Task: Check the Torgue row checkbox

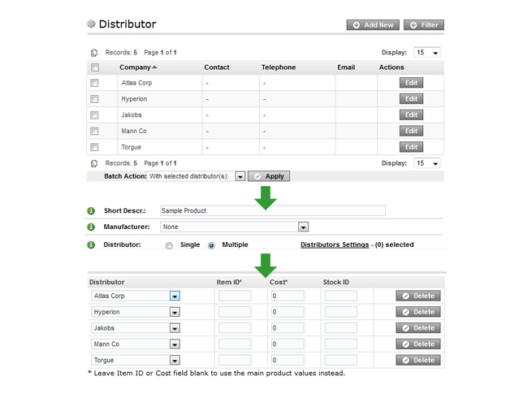Action: point(94,147)
